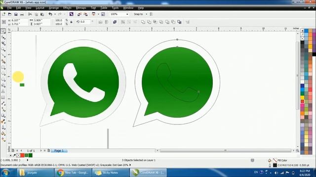Select the Smart Fill tool
The width and height of the screenshot is (316, 177).
pos(3,61)
